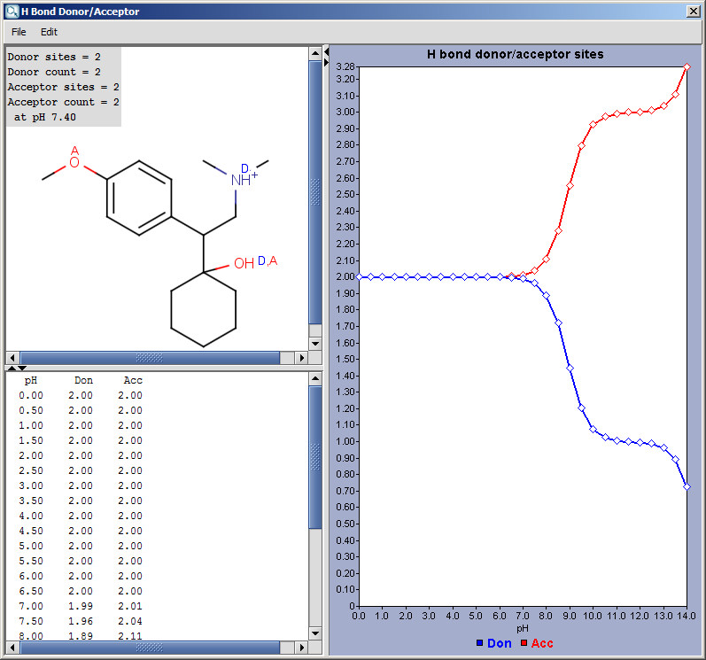This screenshot has height=660, width=706.
Task: Open the Edit menu
Action: pyautogui.click(x=49, y=32)
